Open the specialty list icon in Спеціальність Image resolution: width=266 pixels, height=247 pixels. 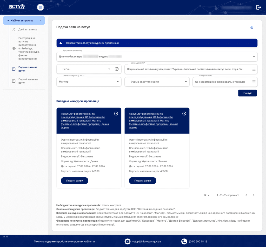click(x=254, y=82)
